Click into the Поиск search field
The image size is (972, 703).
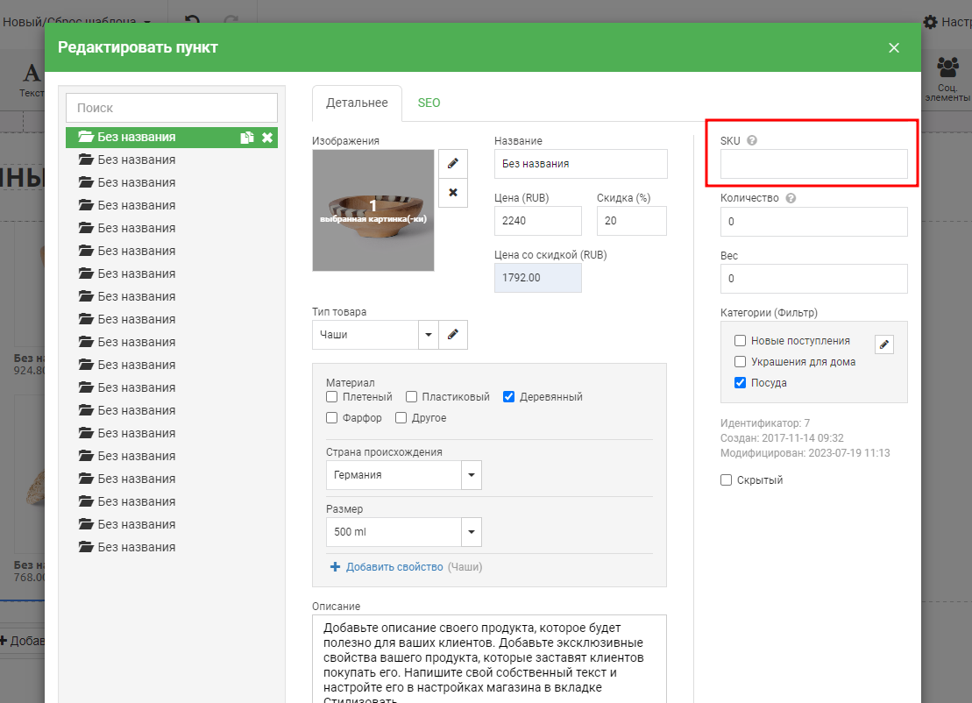pyautogui.click(x=172, y=108)
